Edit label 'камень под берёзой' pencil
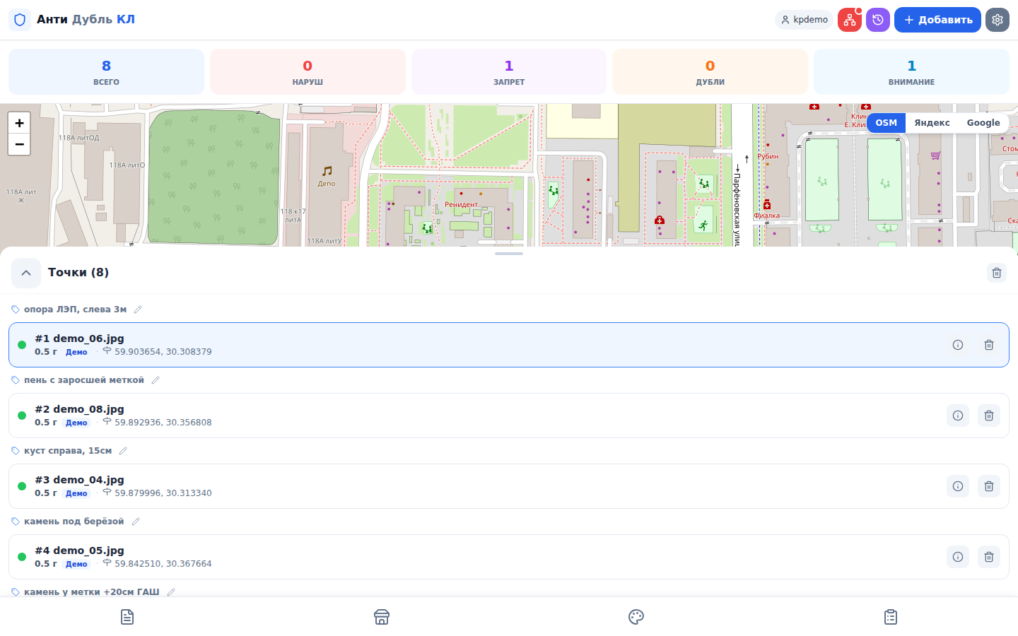Screen dimensions: 1018x636 [x=136, y=522]
